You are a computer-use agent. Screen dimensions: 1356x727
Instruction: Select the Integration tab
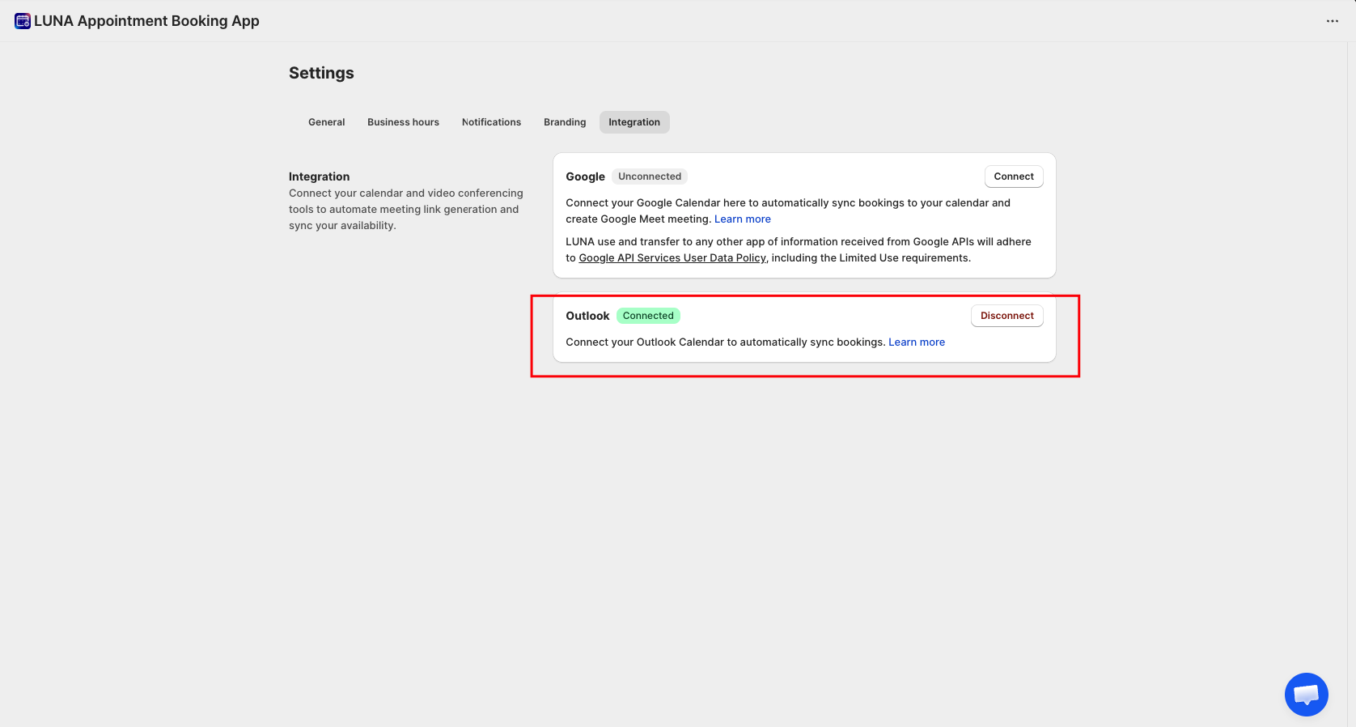(x=634, y=122)
